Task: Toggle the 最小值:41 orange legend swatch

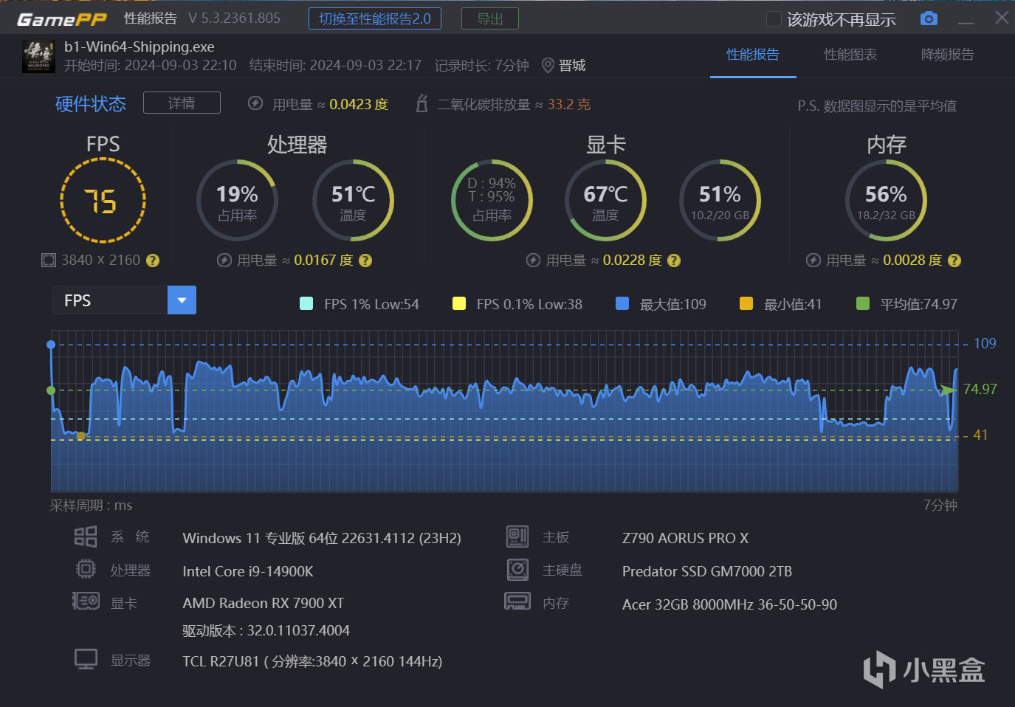Action: 746,303
